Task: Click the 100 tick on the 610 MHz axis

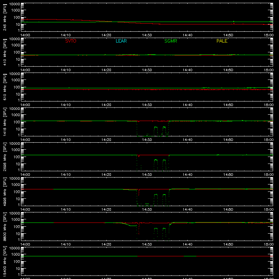Action: [17, 87]
